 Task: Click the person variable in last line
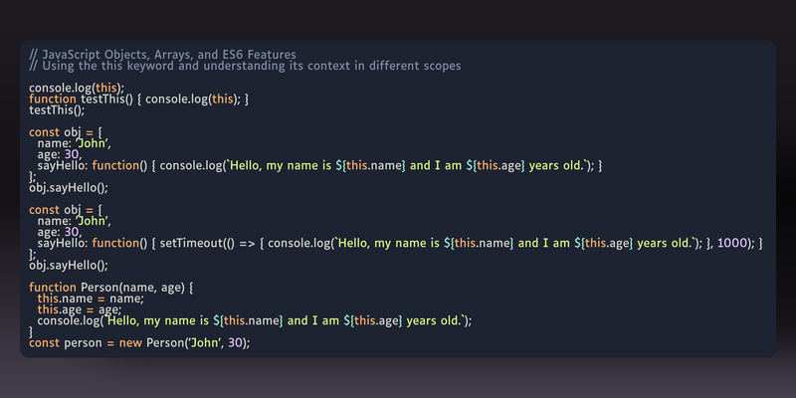click(84, 343)
